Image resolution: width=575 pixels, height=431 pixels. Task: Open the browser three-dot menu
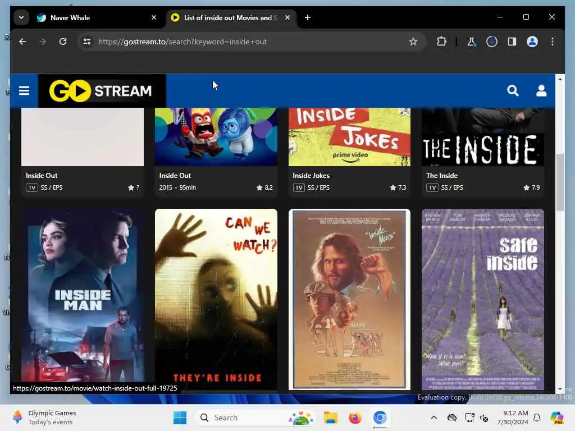pyautogui.click(x=553, y=42)
